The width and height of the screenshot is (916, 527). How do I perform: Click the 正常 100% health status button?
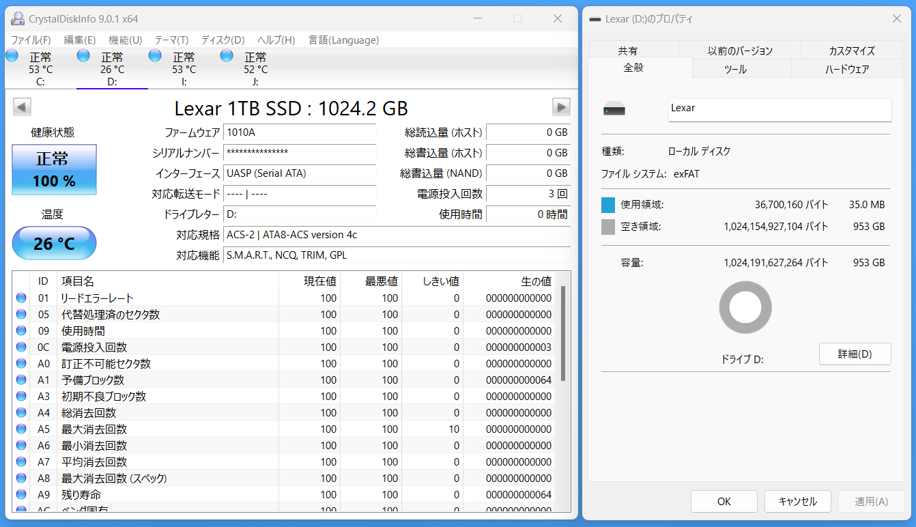(x=55, y=170)
